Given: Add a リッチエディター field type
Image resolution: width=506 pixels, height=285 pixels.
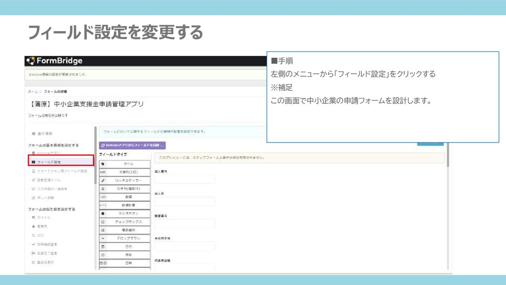Looking at the screenshot, I should coord(125,180).
